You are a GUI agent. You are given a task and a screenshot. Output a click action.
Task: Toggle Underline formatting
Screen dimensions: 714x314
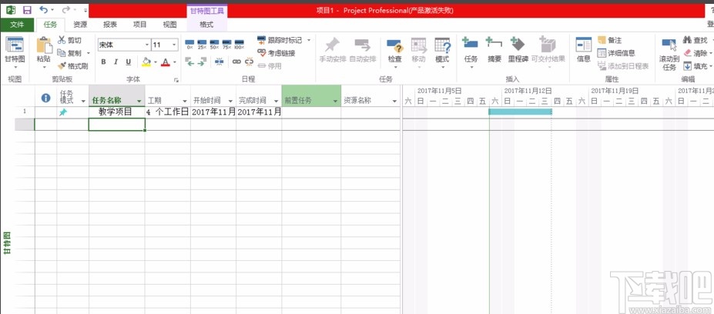coord(129,62)
